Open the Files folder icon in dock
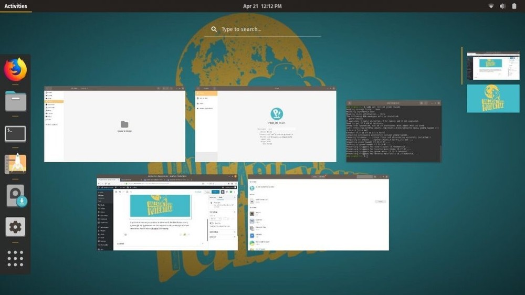Screen dimensions: 525x295 (x=15, y=101)
